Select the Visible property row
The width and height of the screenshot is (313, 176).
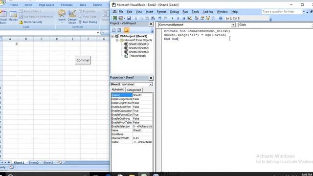click(132, 142)
